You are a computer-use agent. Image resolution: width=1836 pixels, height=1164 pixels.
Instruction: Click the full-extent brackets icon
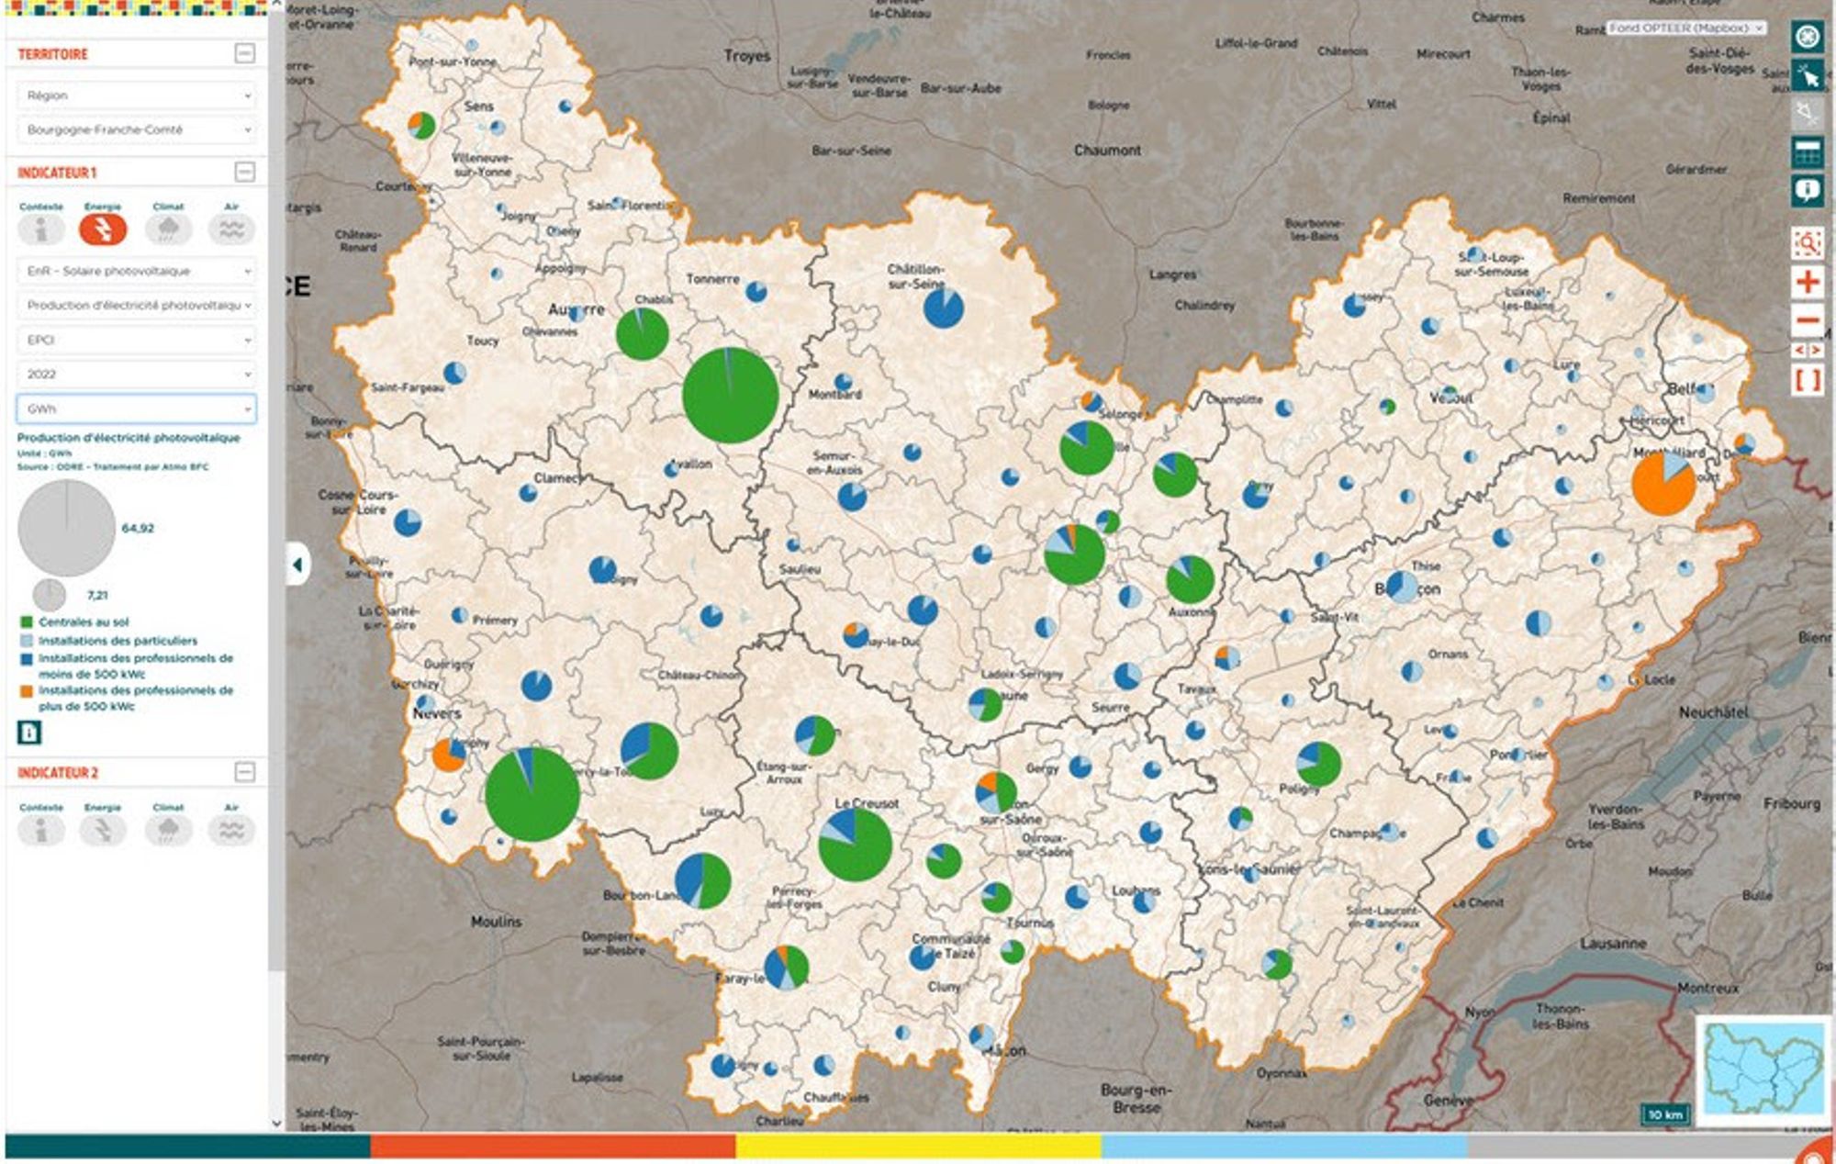(1807, 379)
